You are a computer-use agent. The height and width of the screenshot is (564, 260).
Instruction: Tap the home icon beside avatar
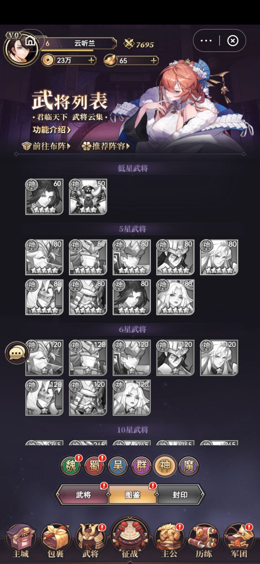pyautogui.click(x=31, y=41)
